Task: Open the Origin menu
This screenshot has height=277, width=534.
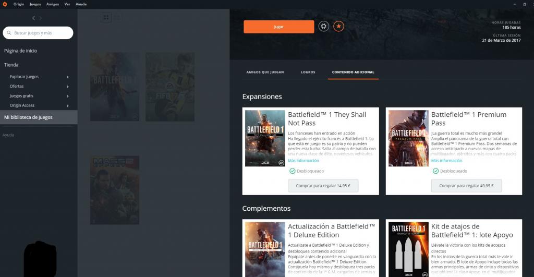Action: click(x=19, y=4)
